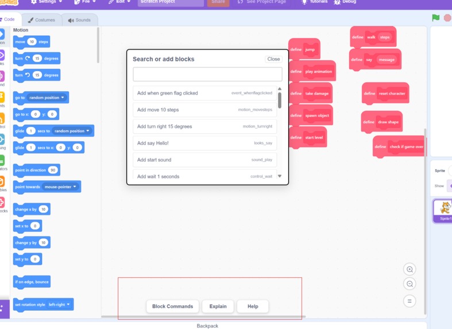Choose Add start sound result

coord(204,160)
